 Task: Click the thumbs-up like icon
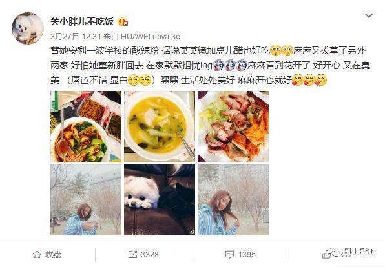coord(326,255)
